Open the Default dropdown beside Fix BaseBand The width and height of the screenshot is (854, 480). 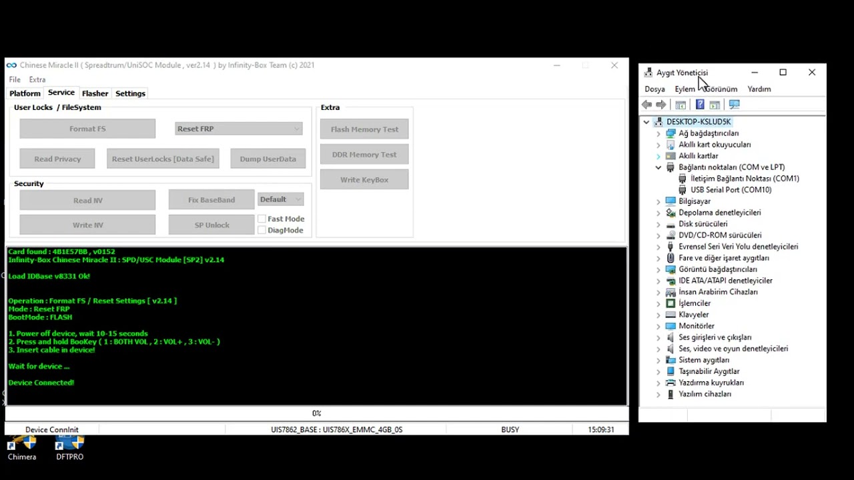point(281,199)
